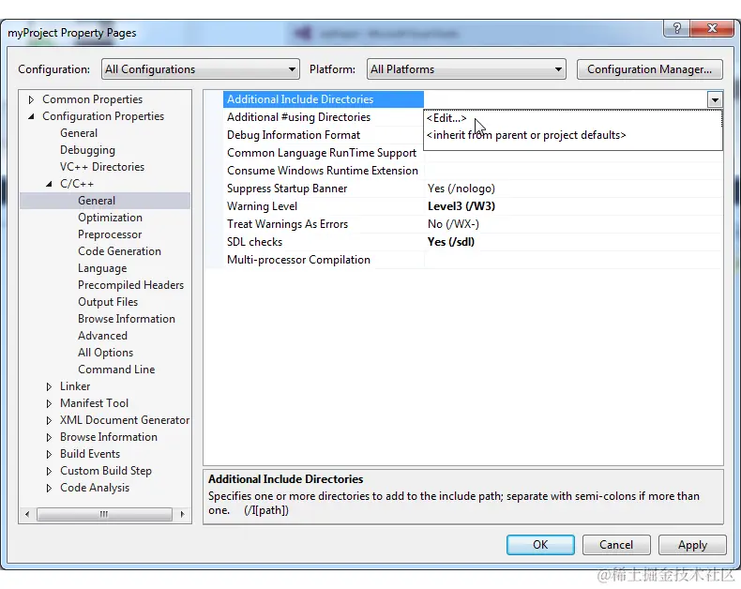Image resolution: width=741 pixels, height=589 pixels.
Task: Click the Yes (/nologo) value
Action: [x=461, y=189]
